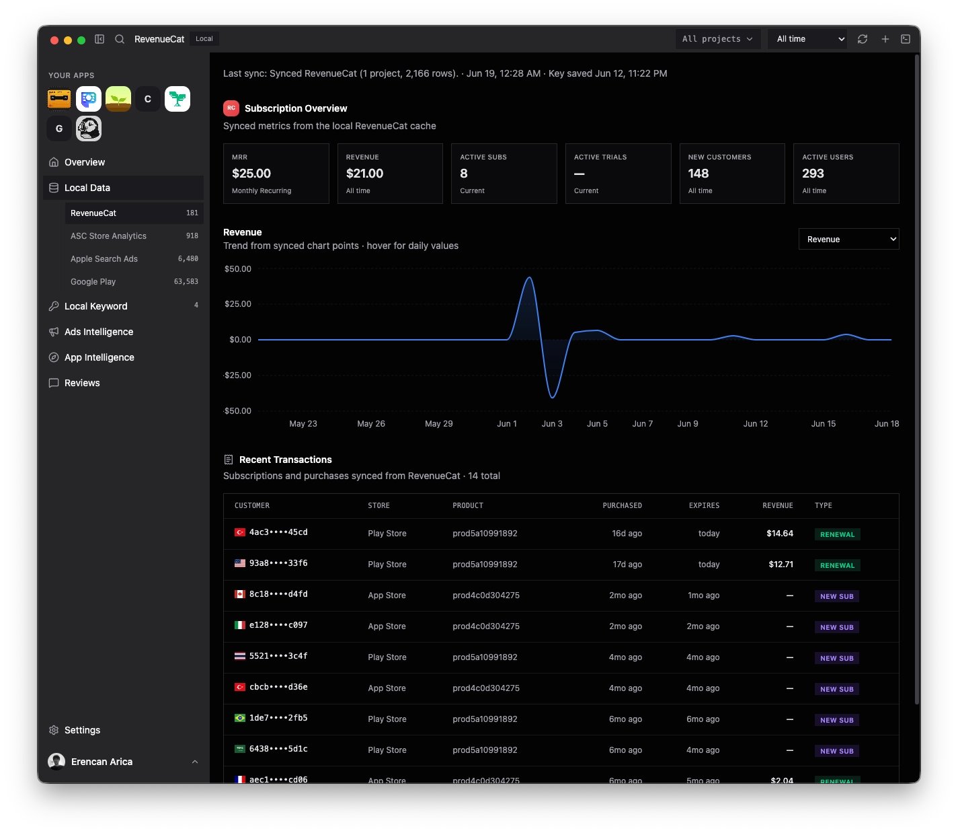Click the Active Subs card
The width and height of the screenshot is (958, 833).
[x=504, y=174]
